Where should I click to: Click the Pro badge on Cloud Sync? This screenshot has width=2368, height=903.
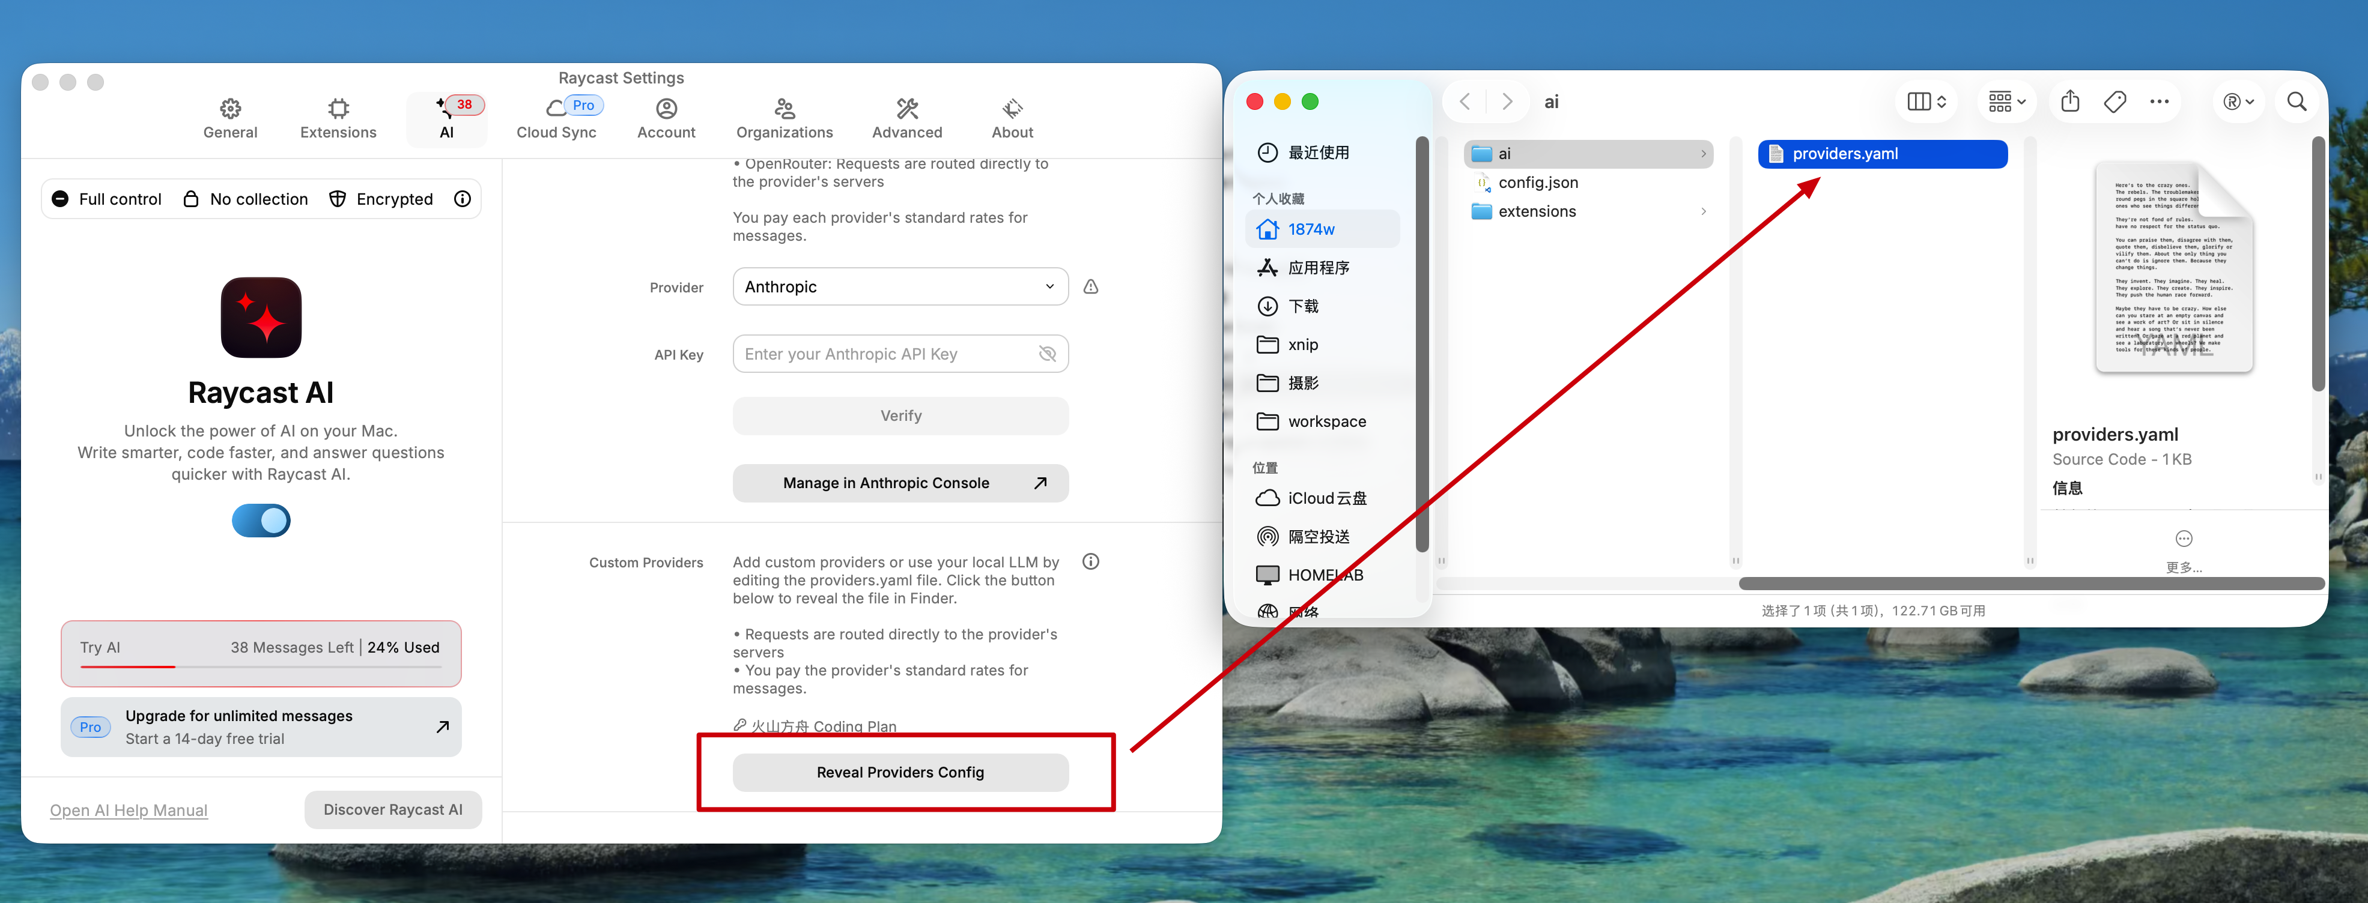coord(583,104)
